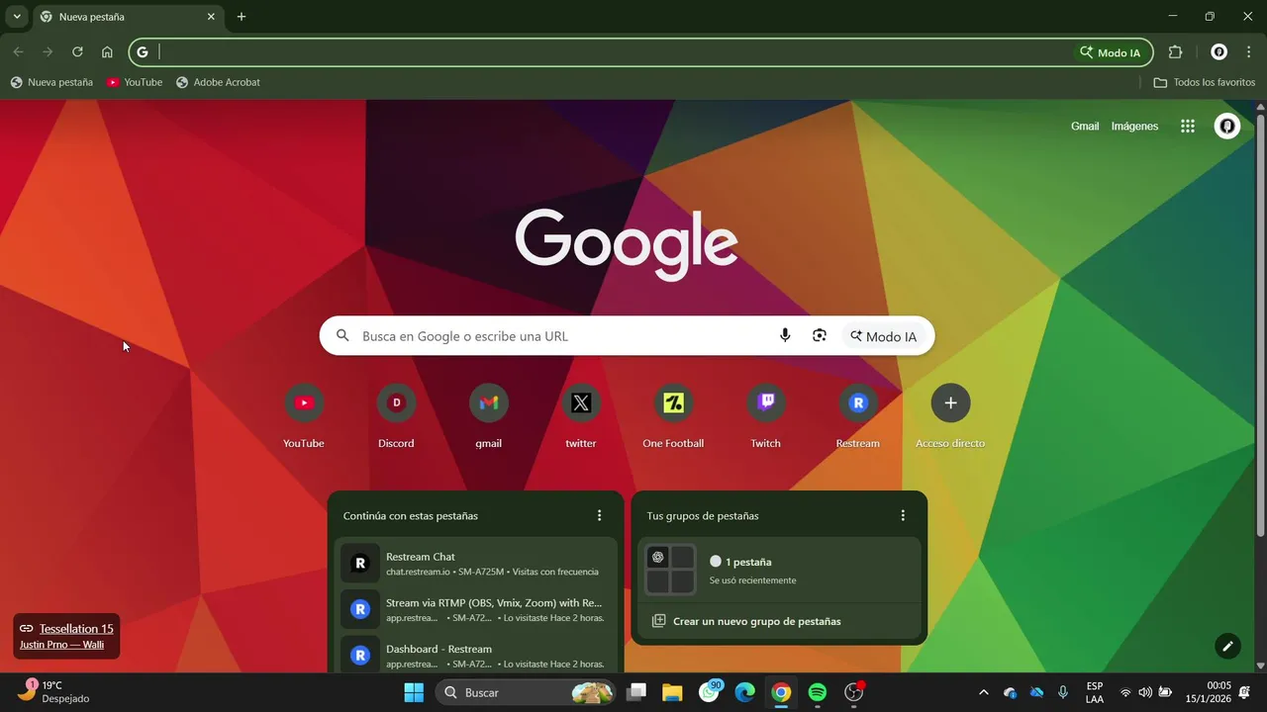Open the Chrome profile avatar in toolbar

(x=1219, y=52)
